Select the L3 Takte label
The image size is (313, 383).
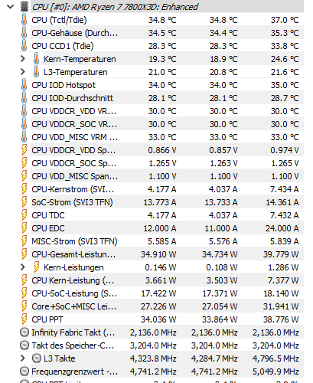pos(60,358)
